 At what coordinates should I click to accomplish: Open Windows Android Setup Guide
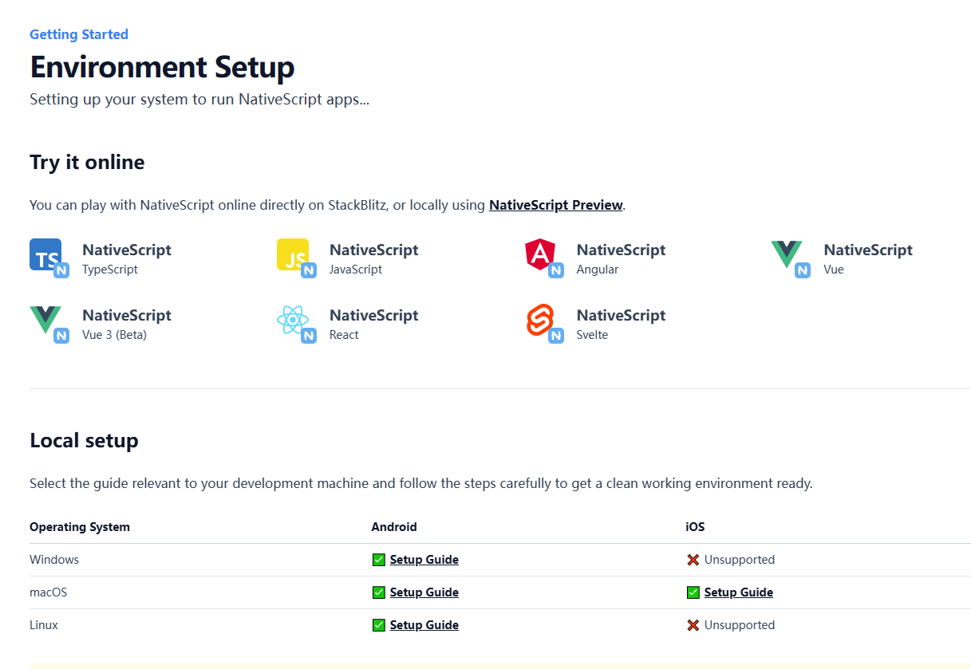(424, 560)
